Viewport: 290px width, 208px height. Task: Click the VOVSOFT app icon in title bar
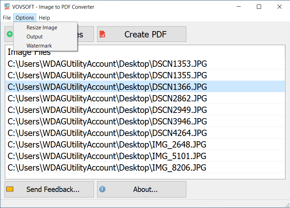click(x=6, y=7)
